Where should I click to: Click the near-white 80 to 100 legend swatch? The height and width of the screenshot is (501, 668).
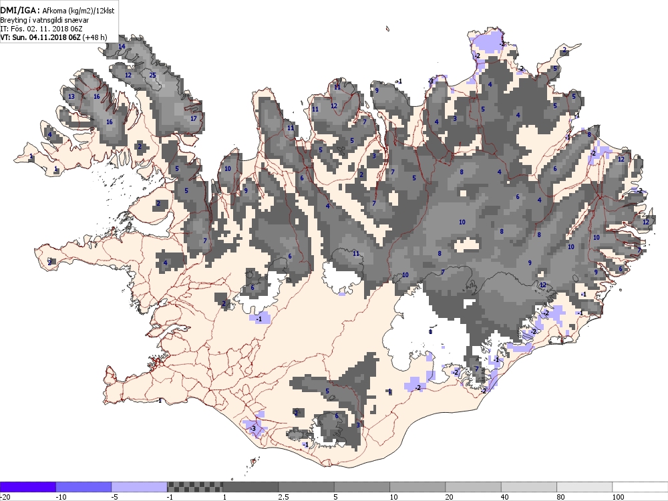(584, 487)
